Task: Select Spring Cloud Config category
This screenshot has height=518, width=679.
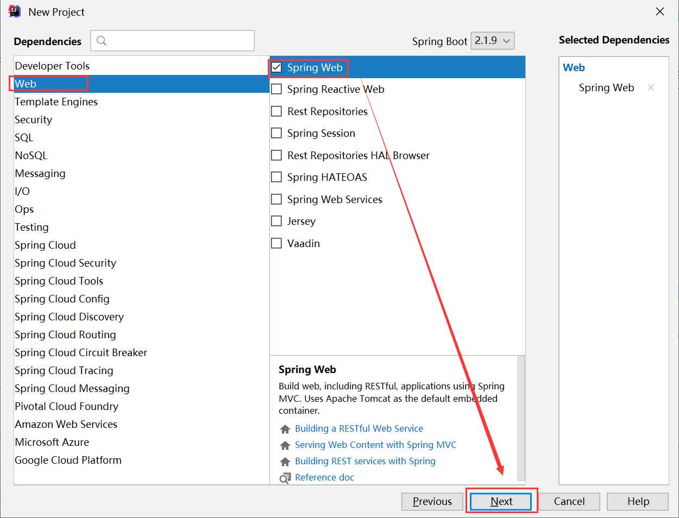Action: [x=142, y=299]
